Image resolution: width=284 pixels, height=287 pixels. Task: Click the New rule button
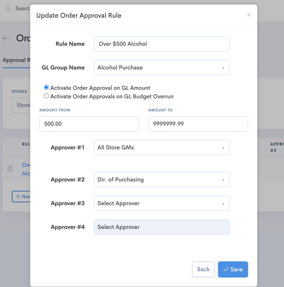[21, 196]
